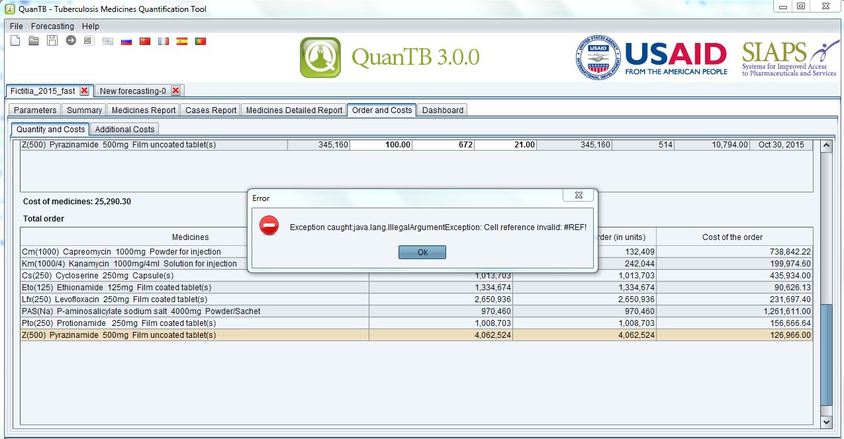Close the Error dialog with X
This screenshot has width=844, height=439.
pos(579,196)
